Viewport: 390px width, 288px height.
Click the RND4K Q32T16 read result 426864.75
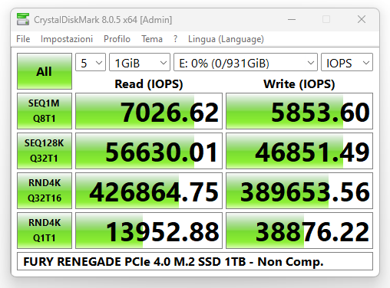coord(149,191)
